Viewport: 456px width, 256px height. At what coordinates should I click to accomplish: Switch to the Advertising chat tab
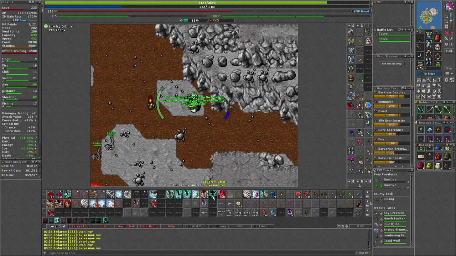pyautogui.click(x=149, y=226)
